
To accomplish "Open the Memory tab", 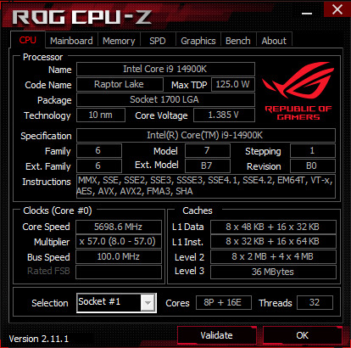I will click(119, 41).
